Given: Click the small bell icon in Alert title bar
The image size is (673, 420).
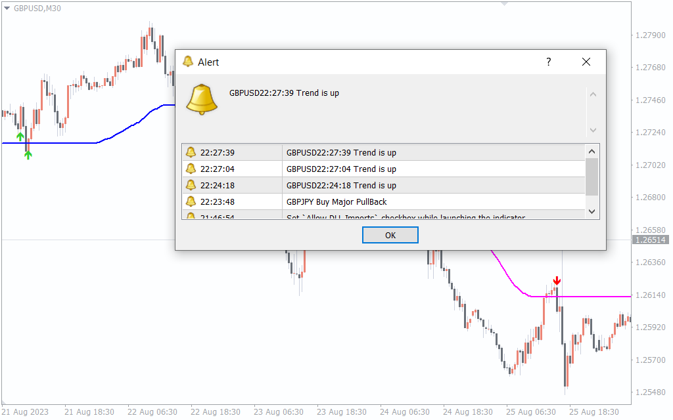Looking at the screenshot, I should 188,62.
